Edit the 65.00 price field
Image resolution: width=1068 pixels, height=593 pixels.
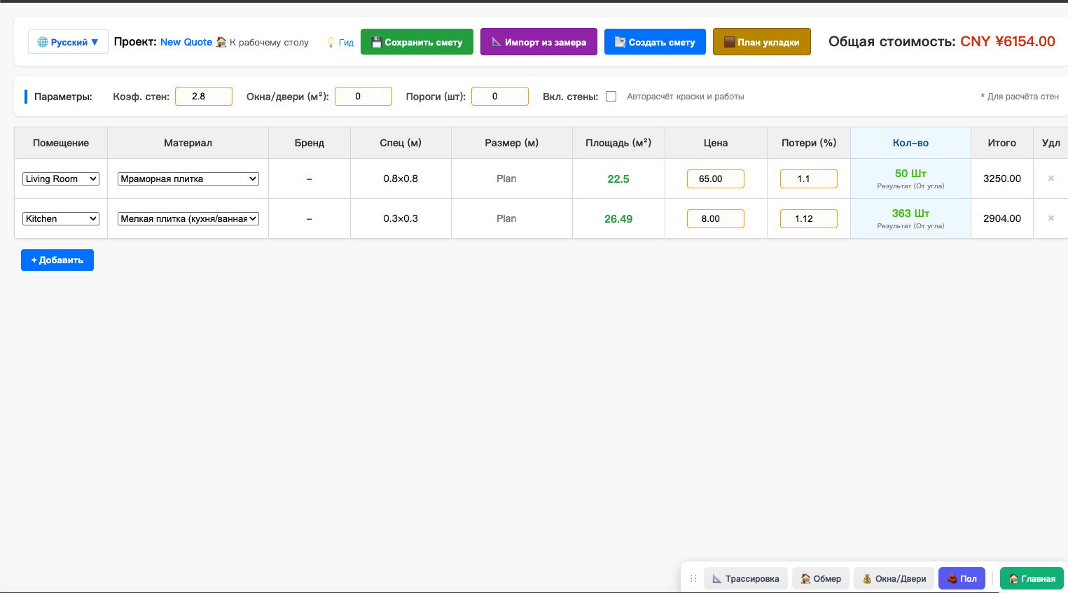716,179
